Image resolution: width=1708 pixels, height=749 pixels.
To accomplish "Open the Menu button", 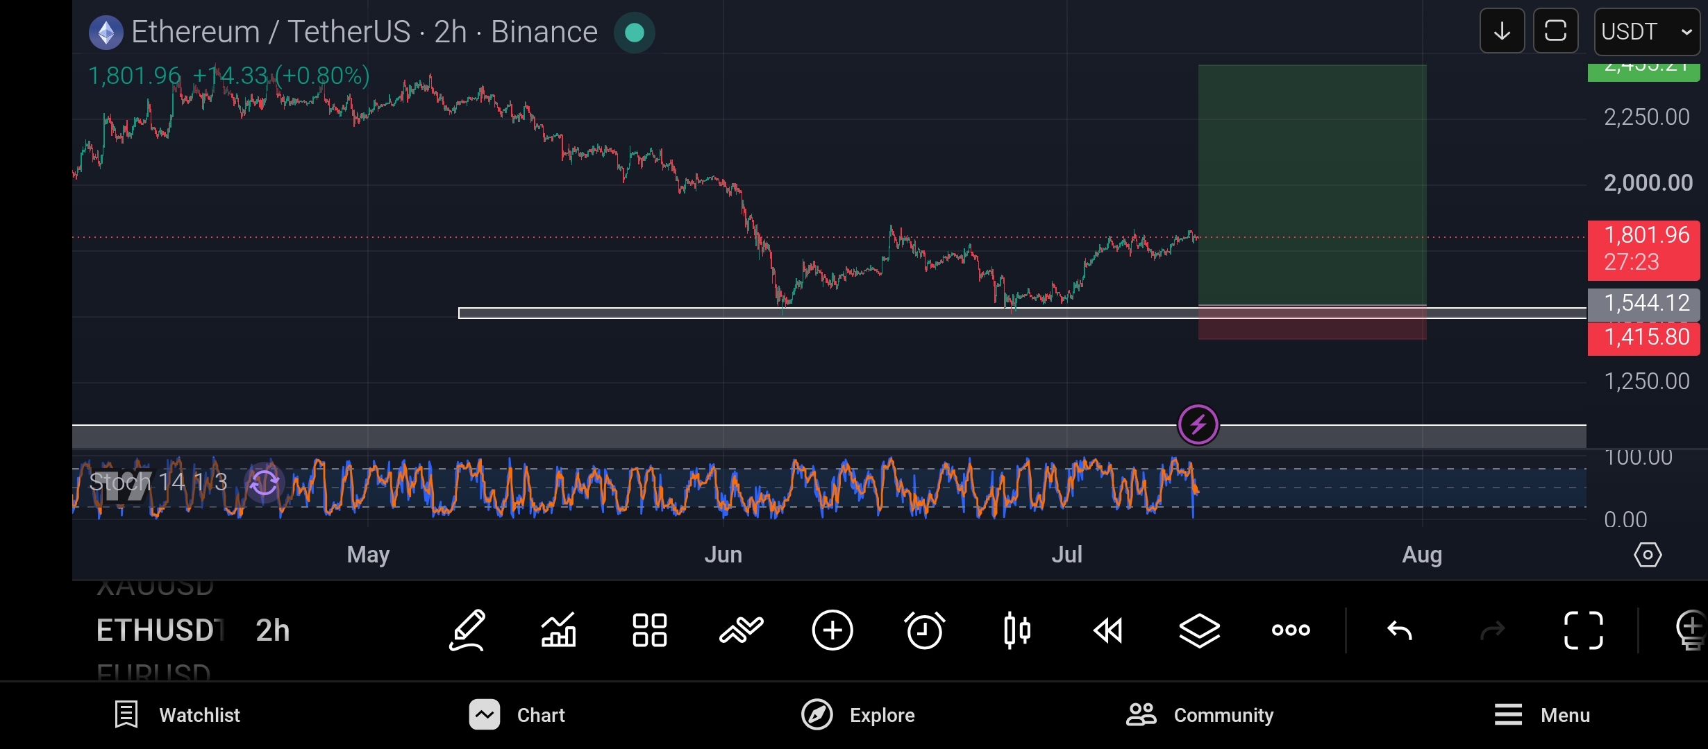I will coord(1542,715).
